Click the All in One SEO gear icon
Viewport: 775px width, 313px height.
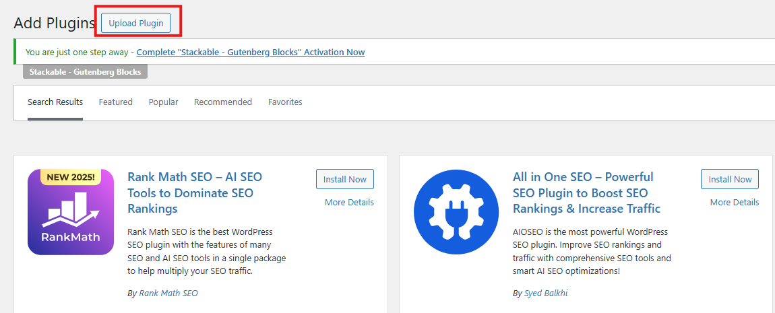coord(457,212)
